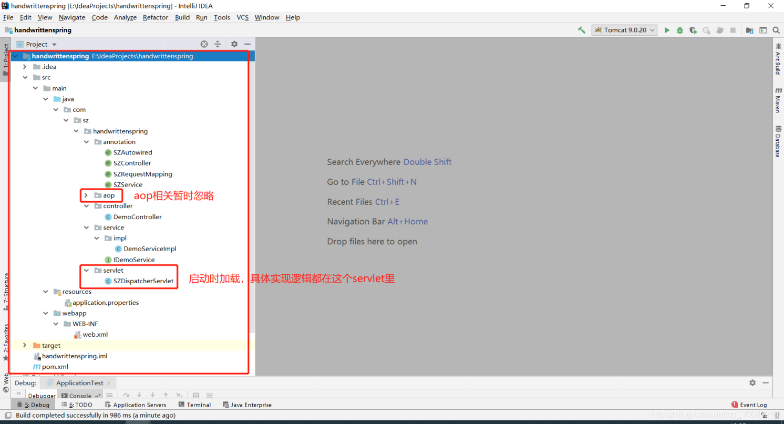Click the Build Project hammer icon

click(582, 30)
